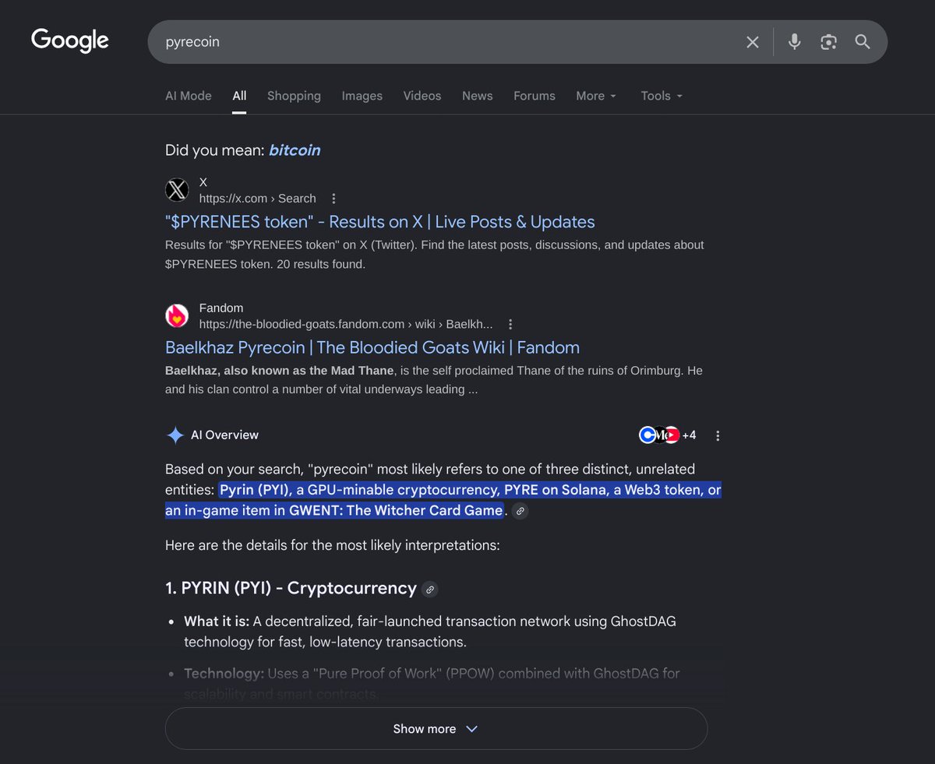Click the https://x.com › Search URL
Viewport: 935px width, 764px height.
point(258,199)
